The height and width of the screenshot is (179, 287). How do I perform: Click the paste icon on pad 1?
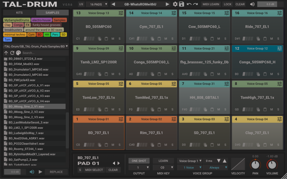click(106, 145)
